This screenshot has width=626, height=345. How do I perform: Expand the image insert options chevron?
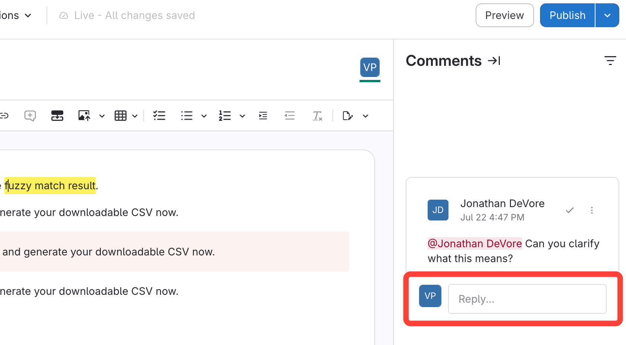(102, 116)
